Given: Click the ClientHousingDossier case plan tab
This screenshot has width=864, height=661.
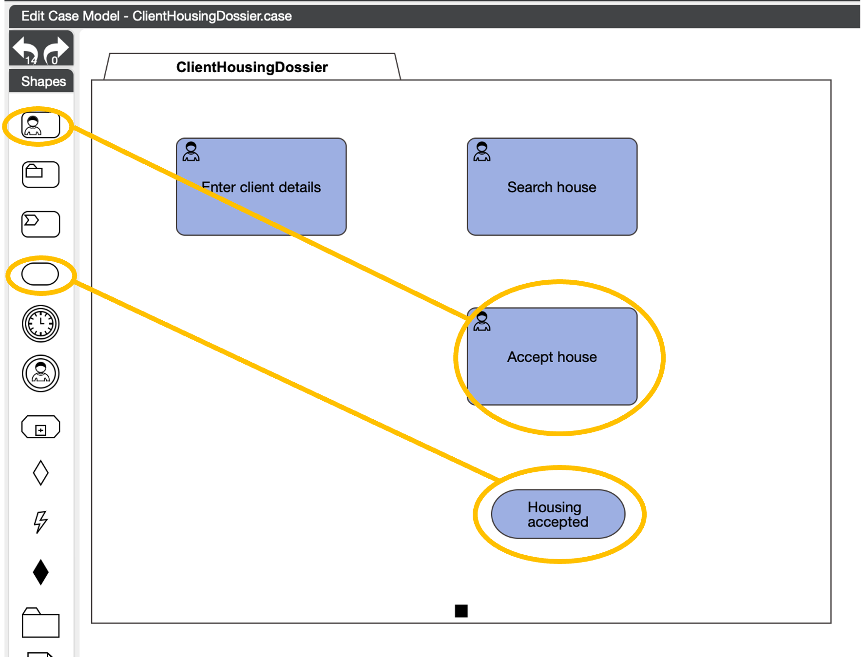Looking at the screenshot, I should click(x=252, y=67).
